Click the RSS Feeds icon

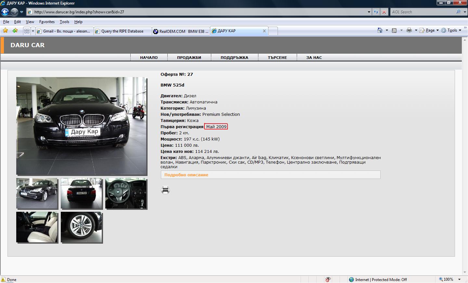(394, 30)
